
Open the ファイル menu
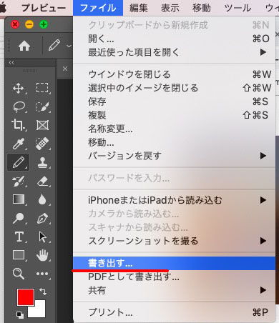point(98,8)
